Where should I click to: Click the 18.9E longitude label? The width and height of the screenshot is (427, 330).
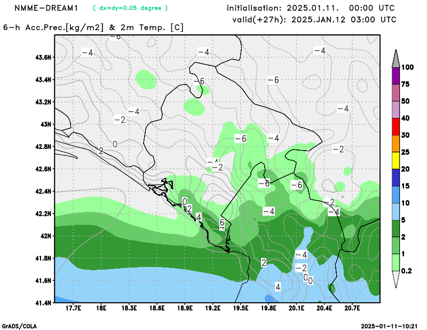(x=185, y=309)
